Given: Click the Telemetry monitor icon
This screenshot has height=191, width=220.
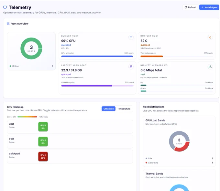Looking at the screenshot, I should click(5, 7).
